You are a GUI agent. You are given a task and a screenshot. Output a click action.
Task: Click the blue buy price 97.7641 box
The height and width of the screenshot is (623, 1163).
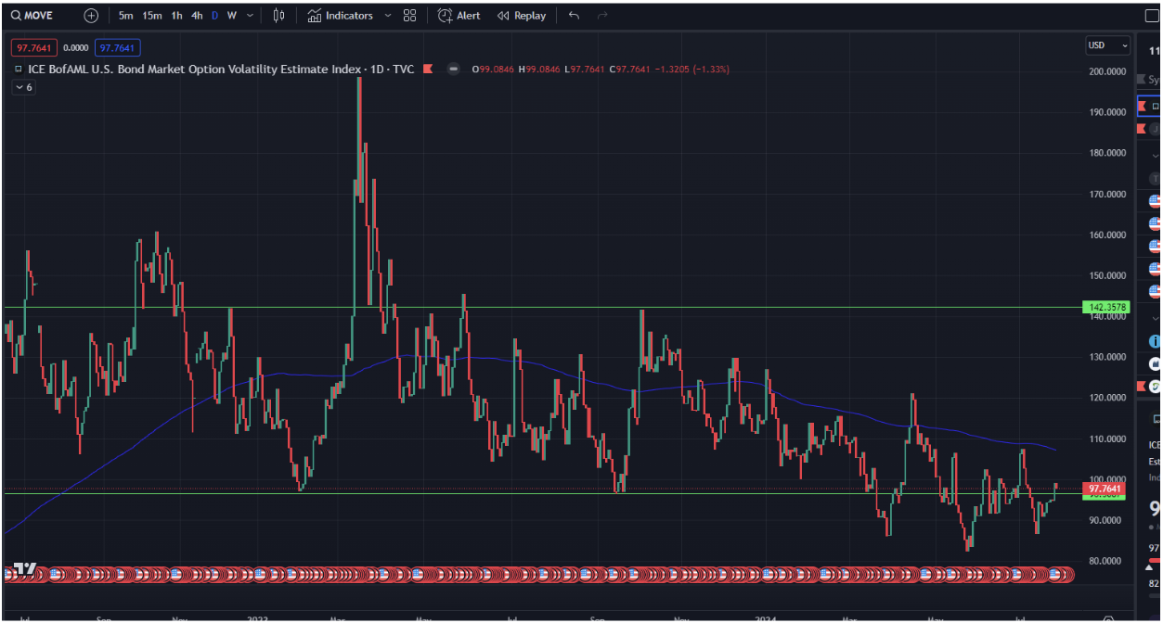coord(117,48)
